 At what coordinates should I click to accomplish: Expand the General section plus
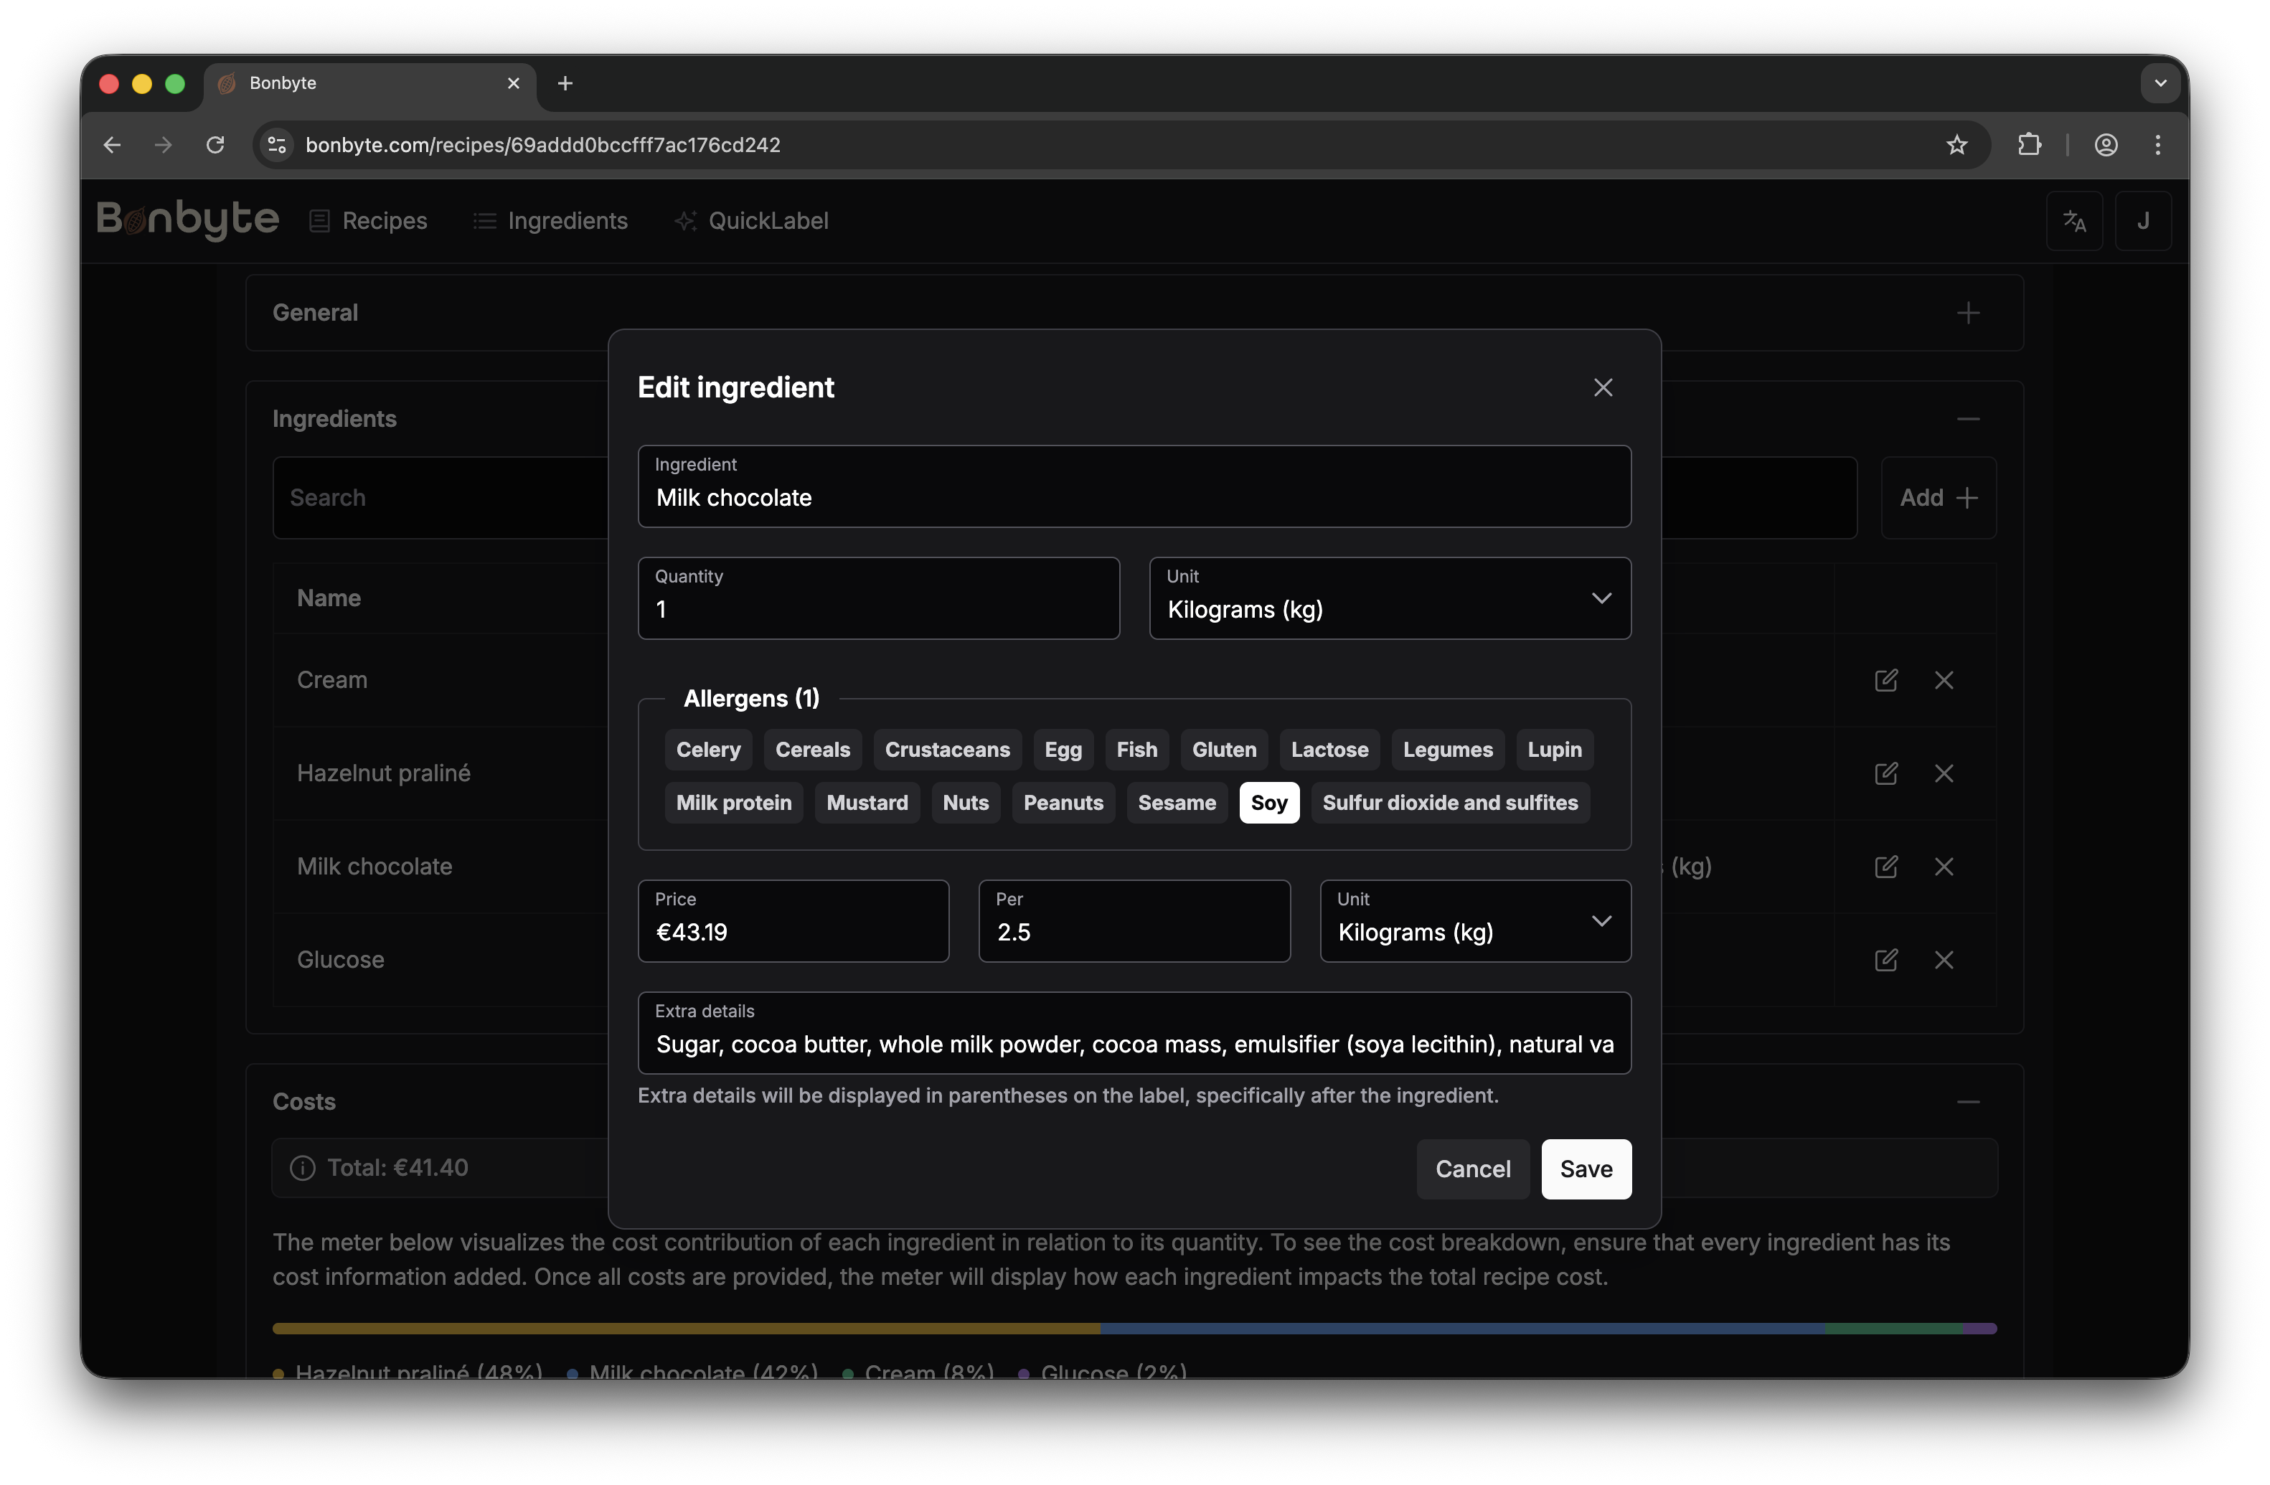[1968, 313]
